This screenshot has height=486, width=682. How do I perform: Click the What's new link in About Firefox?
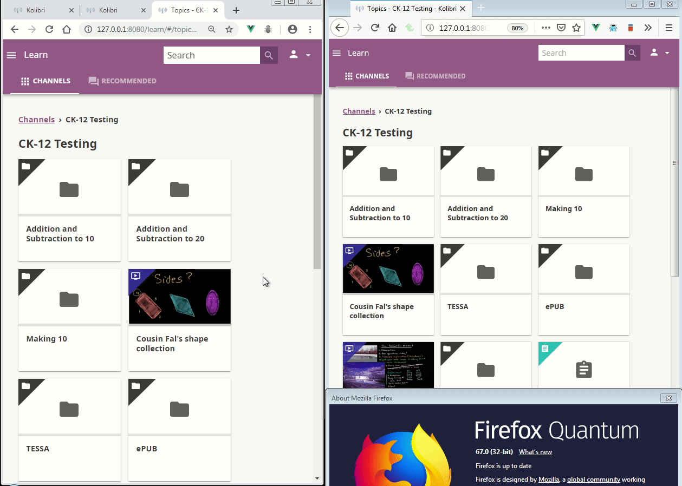[x=535, y=452]
